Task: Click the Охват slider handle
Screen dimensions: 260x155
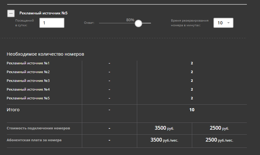Action: tap(138, 23)
